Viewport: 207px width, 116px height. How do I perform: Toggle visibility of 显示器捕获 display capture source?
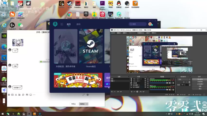[145, 87]
